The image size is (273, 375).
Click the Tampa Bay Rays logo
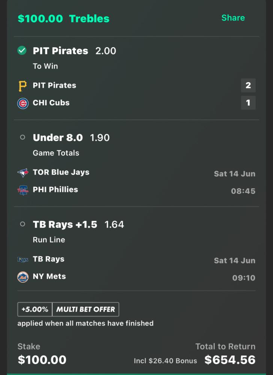(x=23, y=259)
